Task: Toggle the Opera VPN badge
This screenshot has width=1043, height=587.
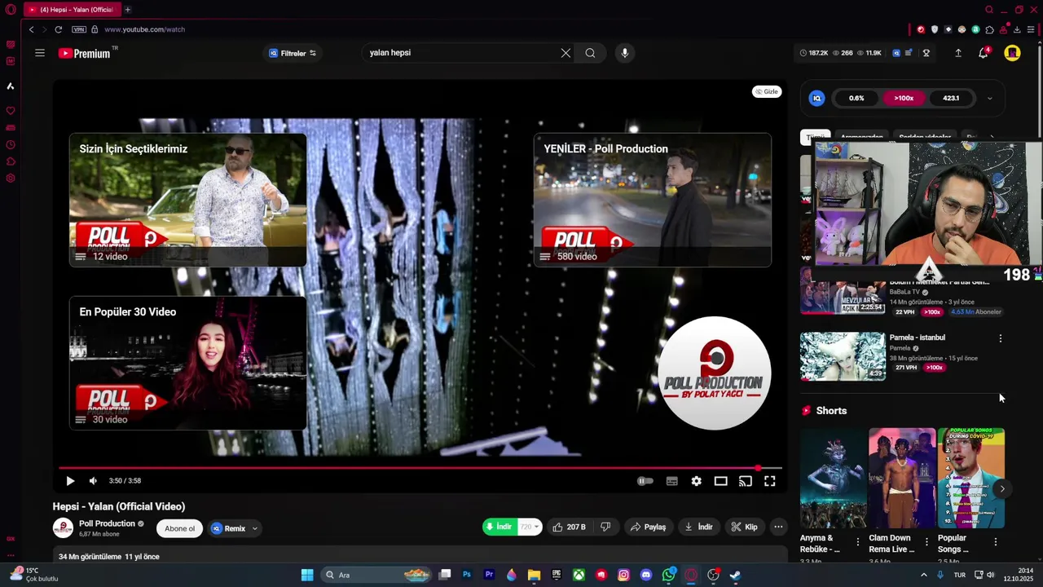Action: pos(79,29)
